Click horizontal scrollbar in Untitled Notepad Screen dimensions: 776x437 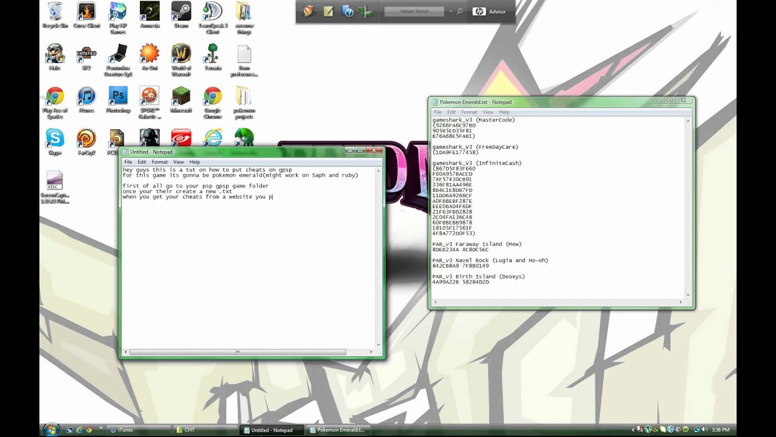click(238, 351)
